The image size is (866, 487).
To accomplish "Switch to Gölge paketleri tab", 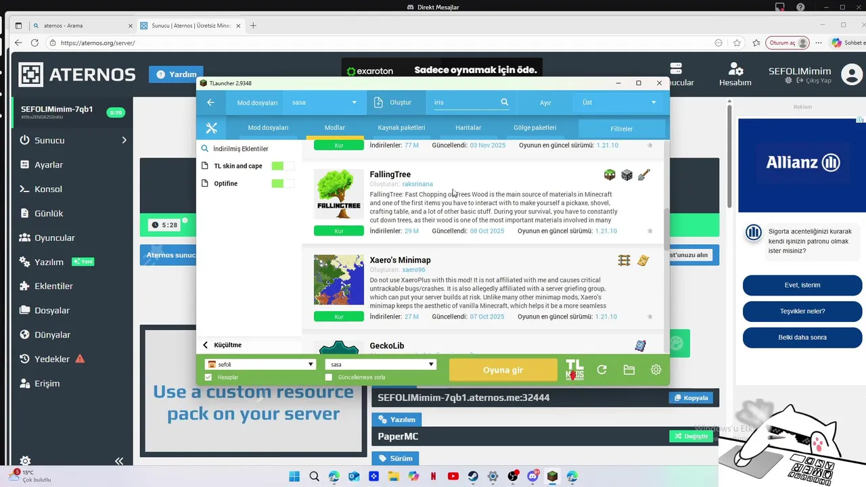I will (534, 128).
